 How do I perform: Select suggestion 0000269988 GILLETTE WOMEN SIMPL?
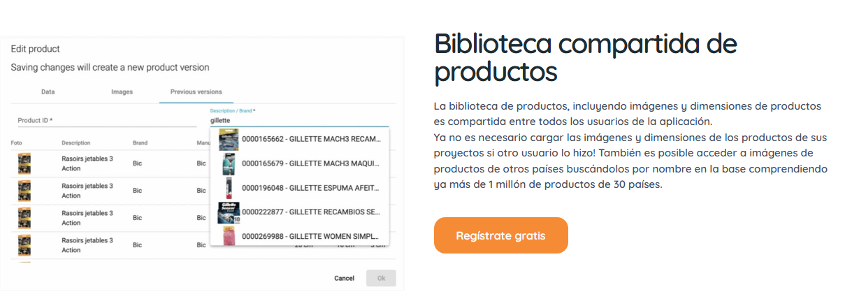[300, 236]
